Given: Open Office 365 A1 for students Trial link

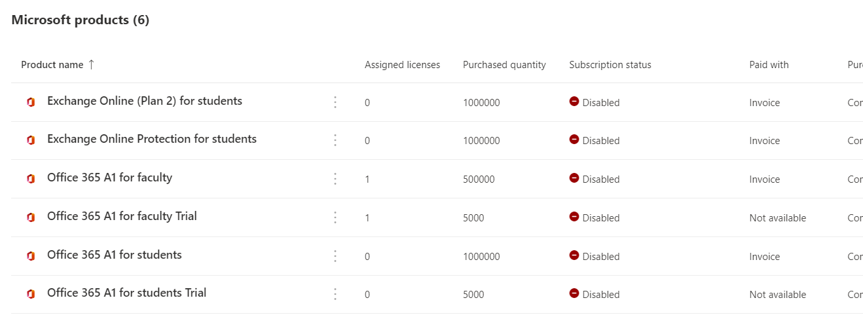Looking at the screenshot, I should tap(126, 293).
